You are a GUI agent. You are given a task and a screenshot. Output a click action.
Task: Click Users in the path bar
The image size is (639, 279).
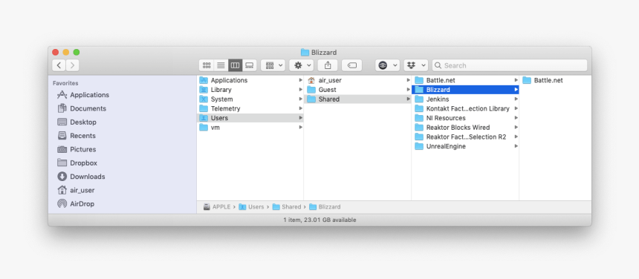(x=251, y=206)
